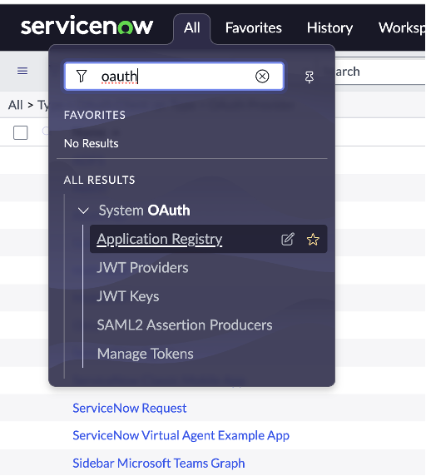Click the No Results text
The height and width of the screenshot is (476, 426).
pyautogui.click(x=91, y=144)
